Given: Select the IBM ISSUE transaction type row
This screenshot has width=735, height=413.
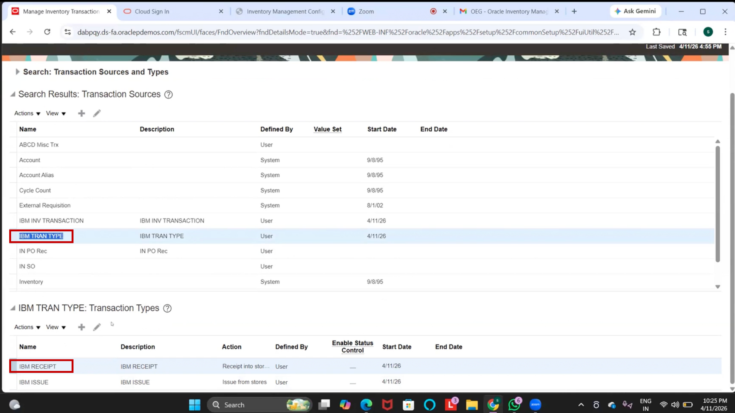Looking at the screenshot, I should tap(366, 382).
